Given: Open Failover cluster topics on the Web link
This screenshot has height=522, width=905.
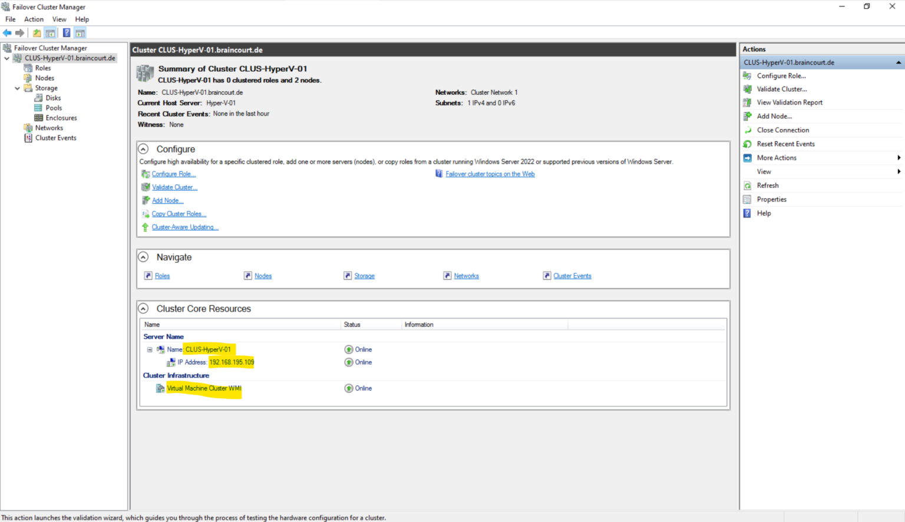Looking at the screenshot, I should click(x=490, y=174).
